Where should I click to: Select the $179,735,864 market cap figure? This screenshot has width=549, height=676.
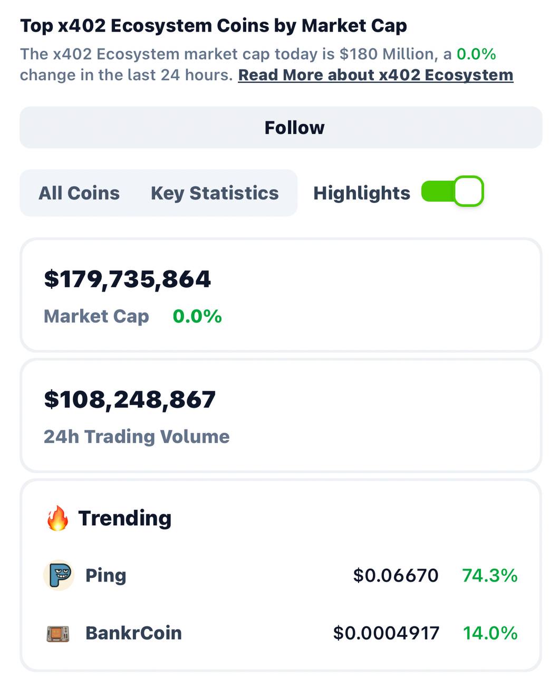(x=128, y=279)
